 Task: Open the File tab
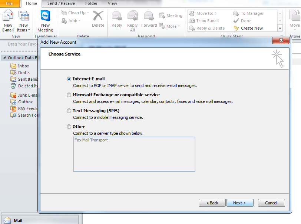click(x=9, y=3)
